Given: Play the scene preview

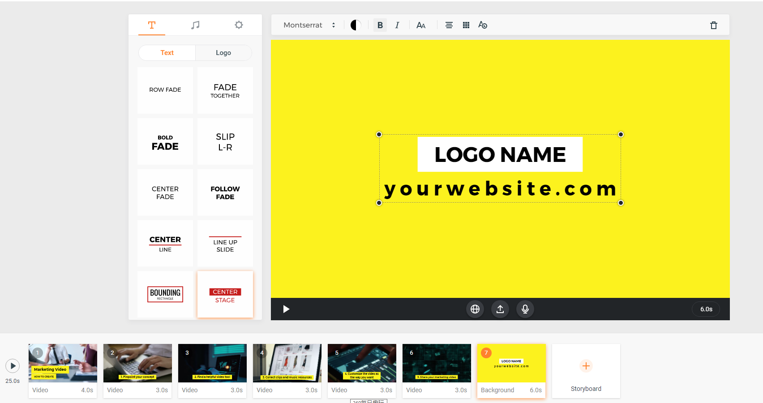Looking at the screenshot, I should 286,309.
